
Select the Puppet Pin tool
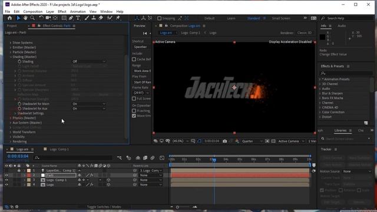[x=118, y=18]
